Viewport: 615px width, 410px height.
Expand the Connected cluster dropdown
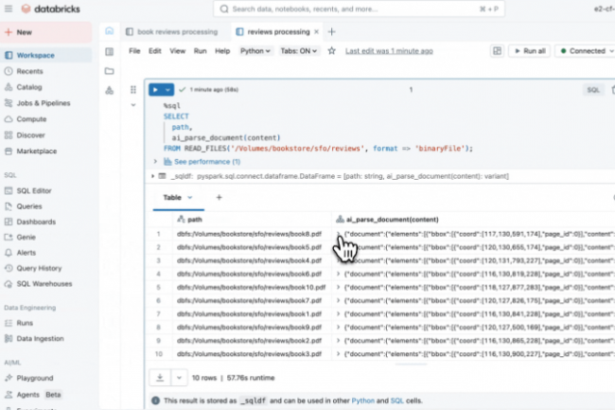coord(583,50)
